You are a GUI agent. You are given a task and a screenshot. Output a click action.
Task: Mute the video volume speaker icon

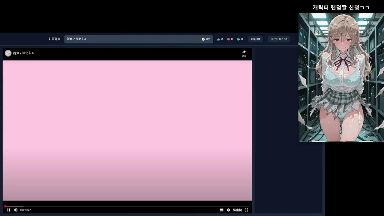click(16, 210)
